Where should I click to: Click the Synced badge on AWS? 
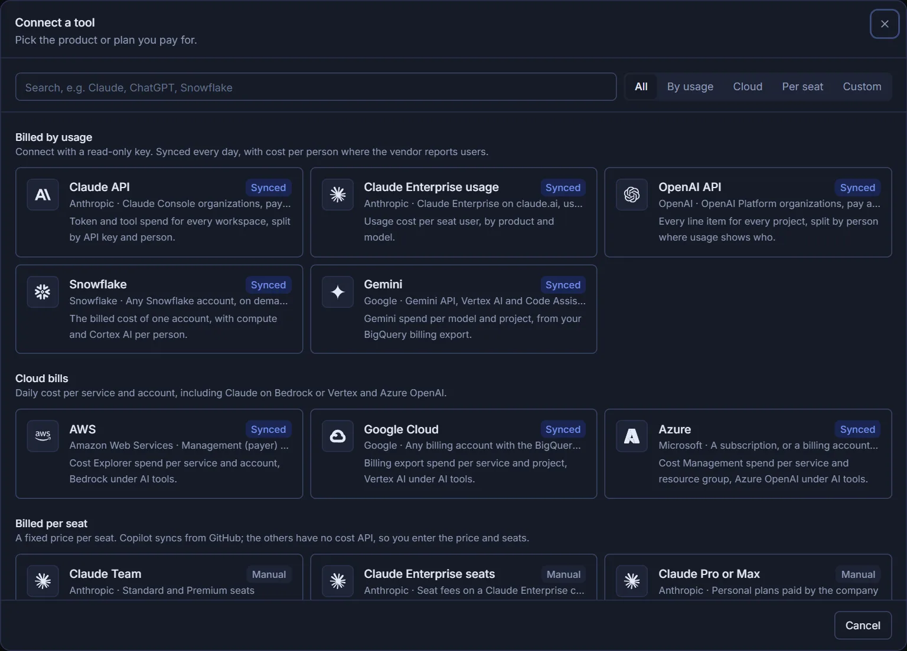tap(268, 429)
